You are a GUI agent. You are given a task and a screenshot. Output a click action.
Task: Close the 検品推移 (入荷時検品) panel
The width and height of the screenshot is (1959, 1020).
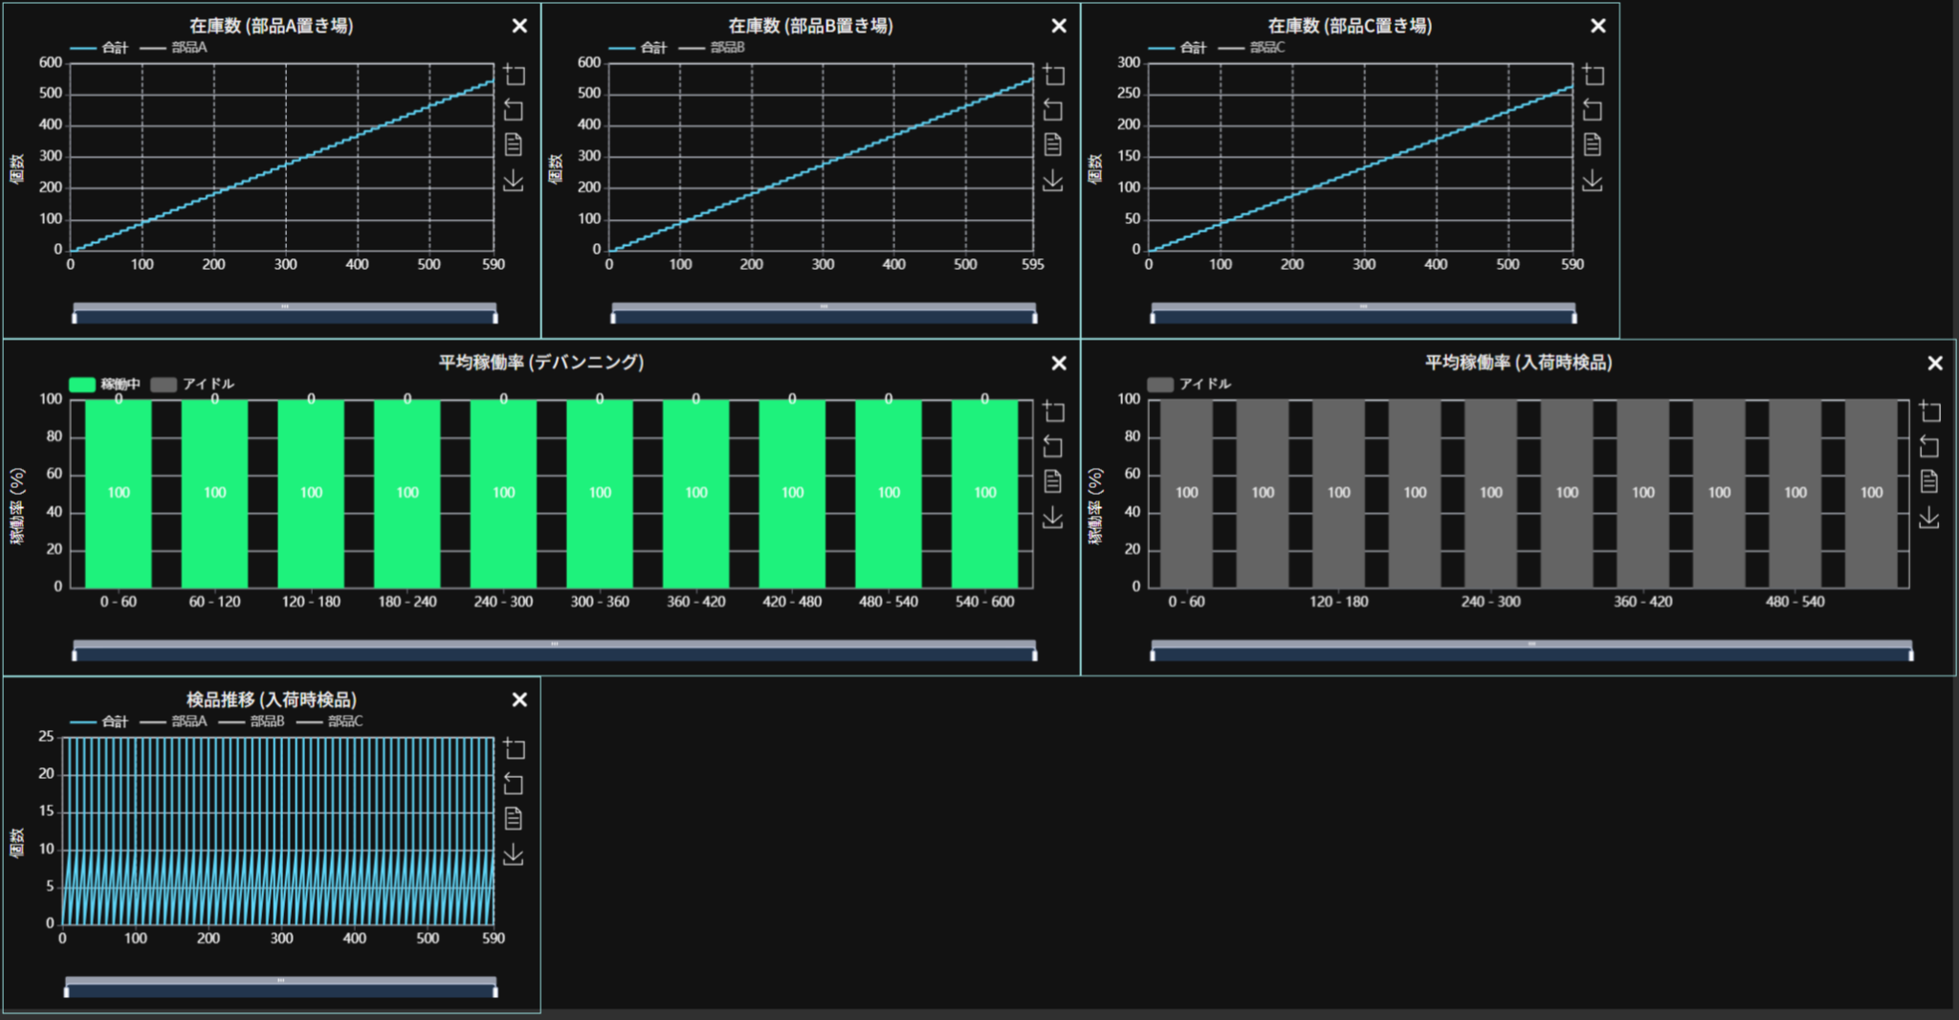coord(519,699)
